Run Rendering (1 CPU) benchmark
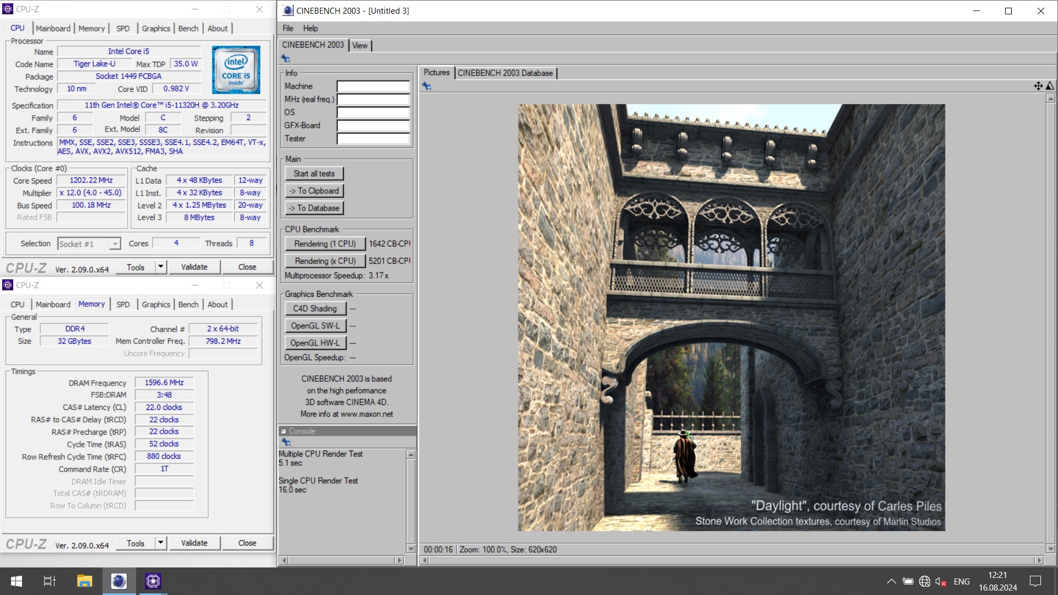This screenshot has height=595, width=1058. 325,244
